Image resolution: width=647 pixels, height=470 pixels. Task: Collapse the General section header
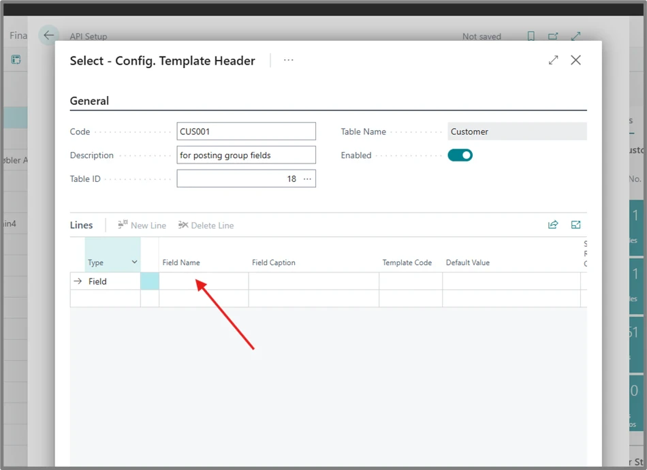coord(89,101)
